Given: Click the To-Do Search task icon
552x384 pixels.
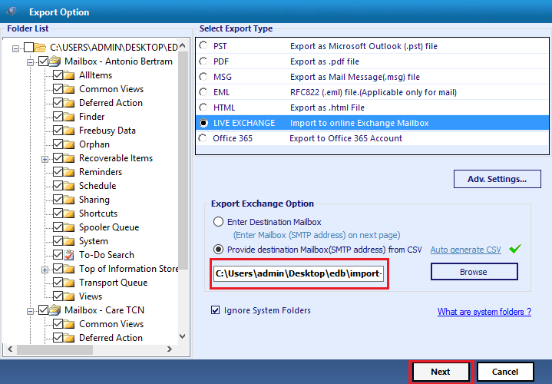Looking at the screenshot, I should 69,255.
